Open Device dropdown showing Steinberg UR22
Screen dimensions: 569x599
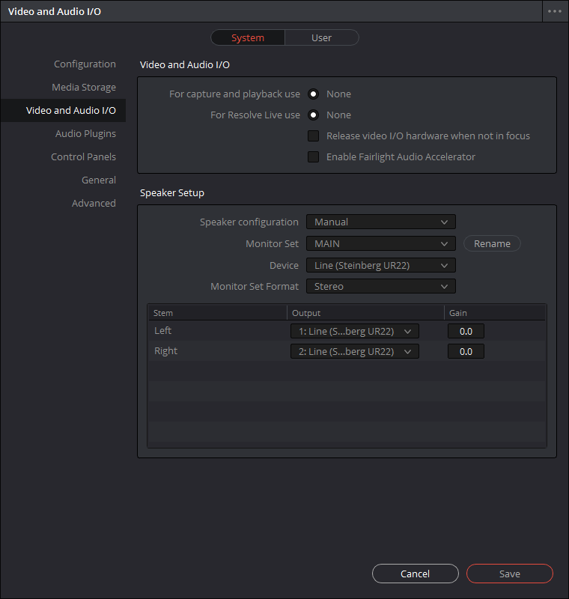tap(381, 266)
